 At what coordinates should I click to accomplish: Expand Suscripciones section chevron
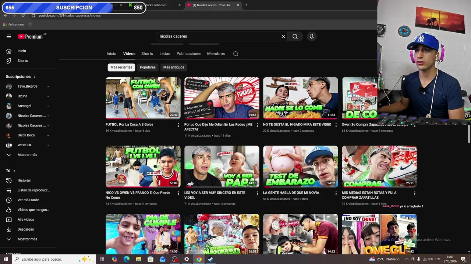point(35,77)
